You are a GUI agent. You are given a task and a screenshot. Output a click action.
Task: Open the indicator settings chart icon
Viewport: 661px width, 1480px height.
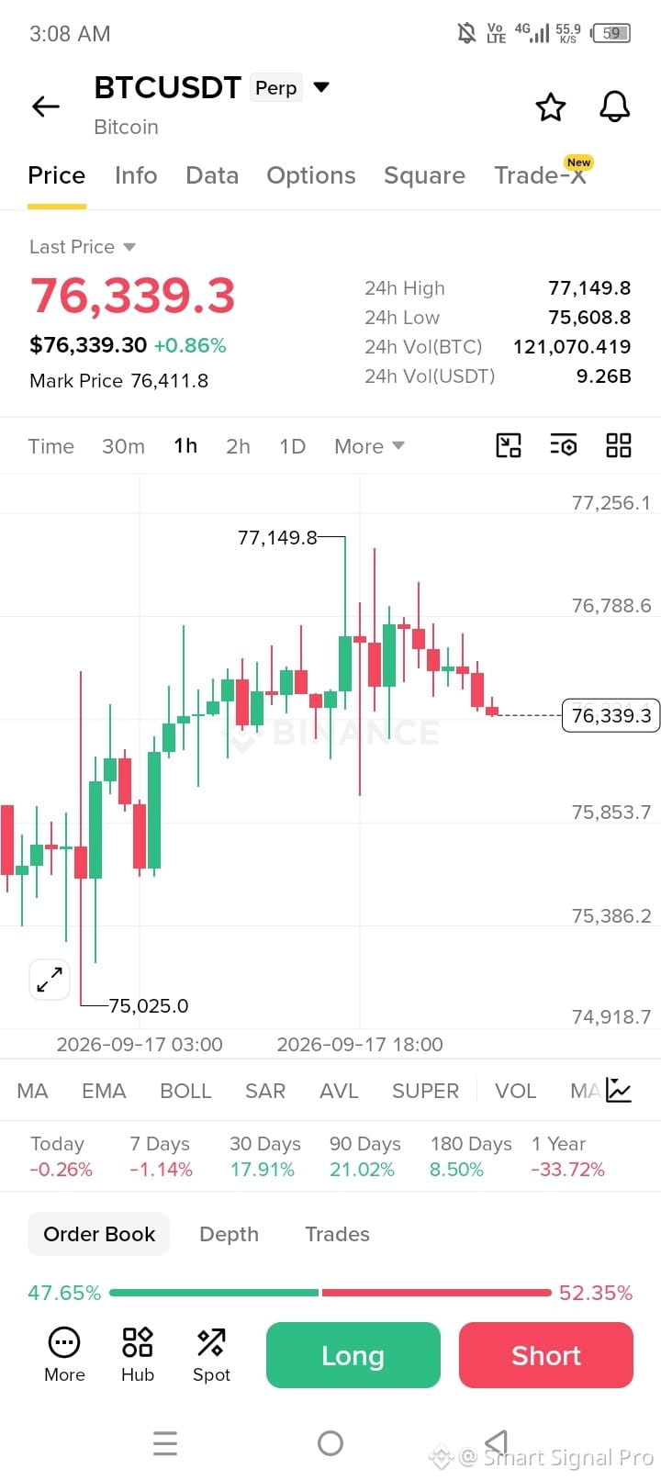pyautogui.click(x=619, y=1090)
